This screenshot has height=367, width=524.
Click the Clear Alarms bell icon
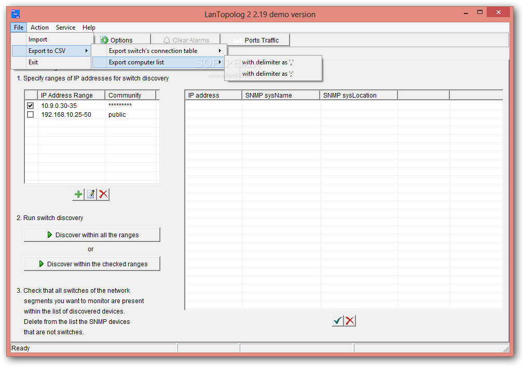(x=167, y=40)
